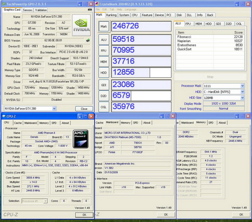This screenshot has width=252, height=222.
Task: Click the GPU-Z title bar icon
Action: point(4,3)
